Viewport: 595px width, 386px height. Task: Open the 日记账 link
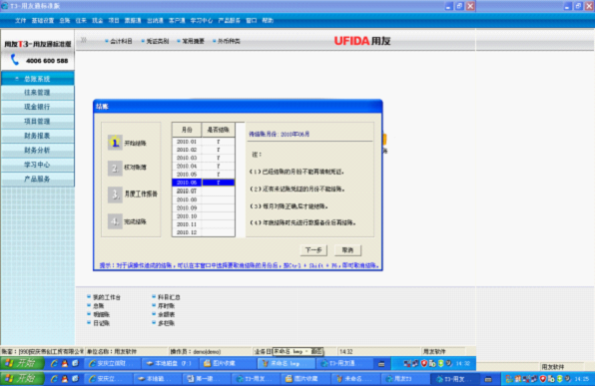point(101,323)
